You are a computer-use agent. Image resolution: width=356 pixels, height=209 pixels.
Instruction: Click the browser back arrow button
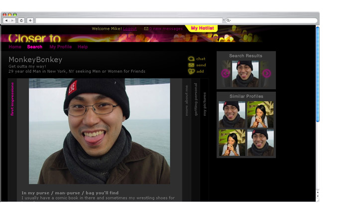[x=6, y=20]
